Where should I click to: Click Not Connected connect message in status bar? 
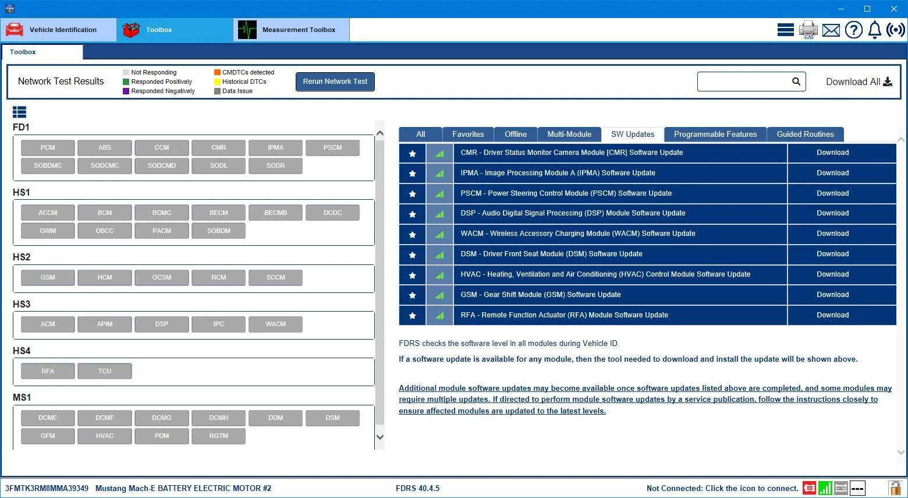722,489
